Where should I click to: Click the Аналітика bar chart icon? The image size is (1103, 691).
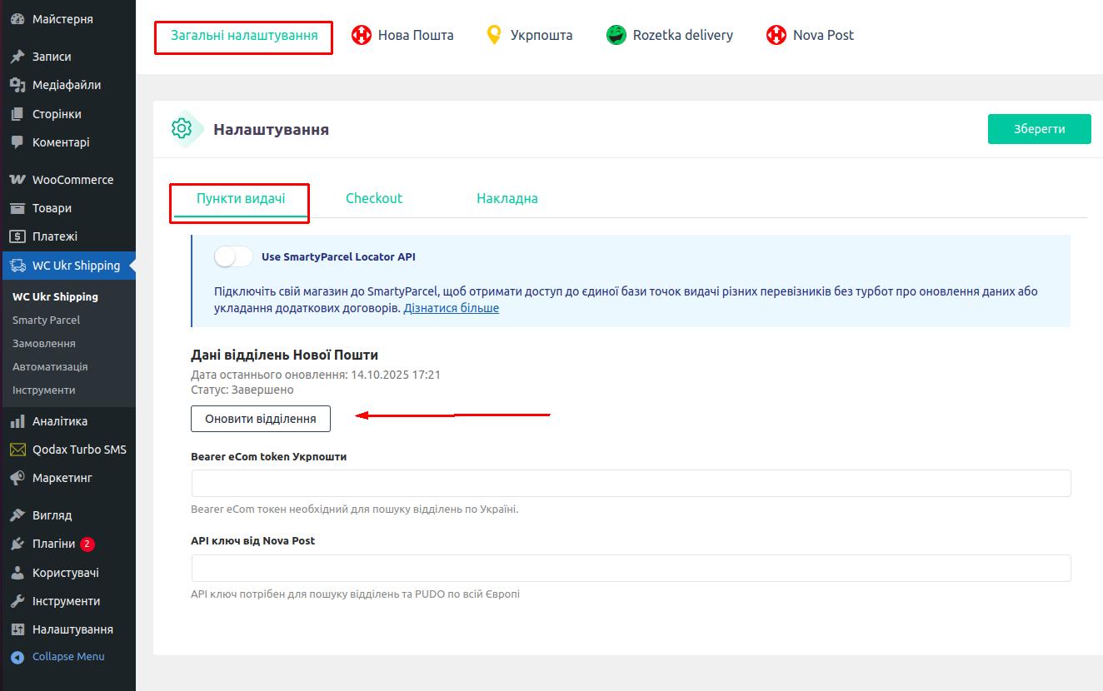[x=17, y=421]
